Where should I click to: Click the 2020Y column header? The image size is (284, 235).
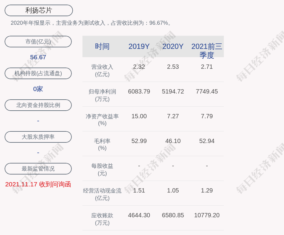coord(173,46)
